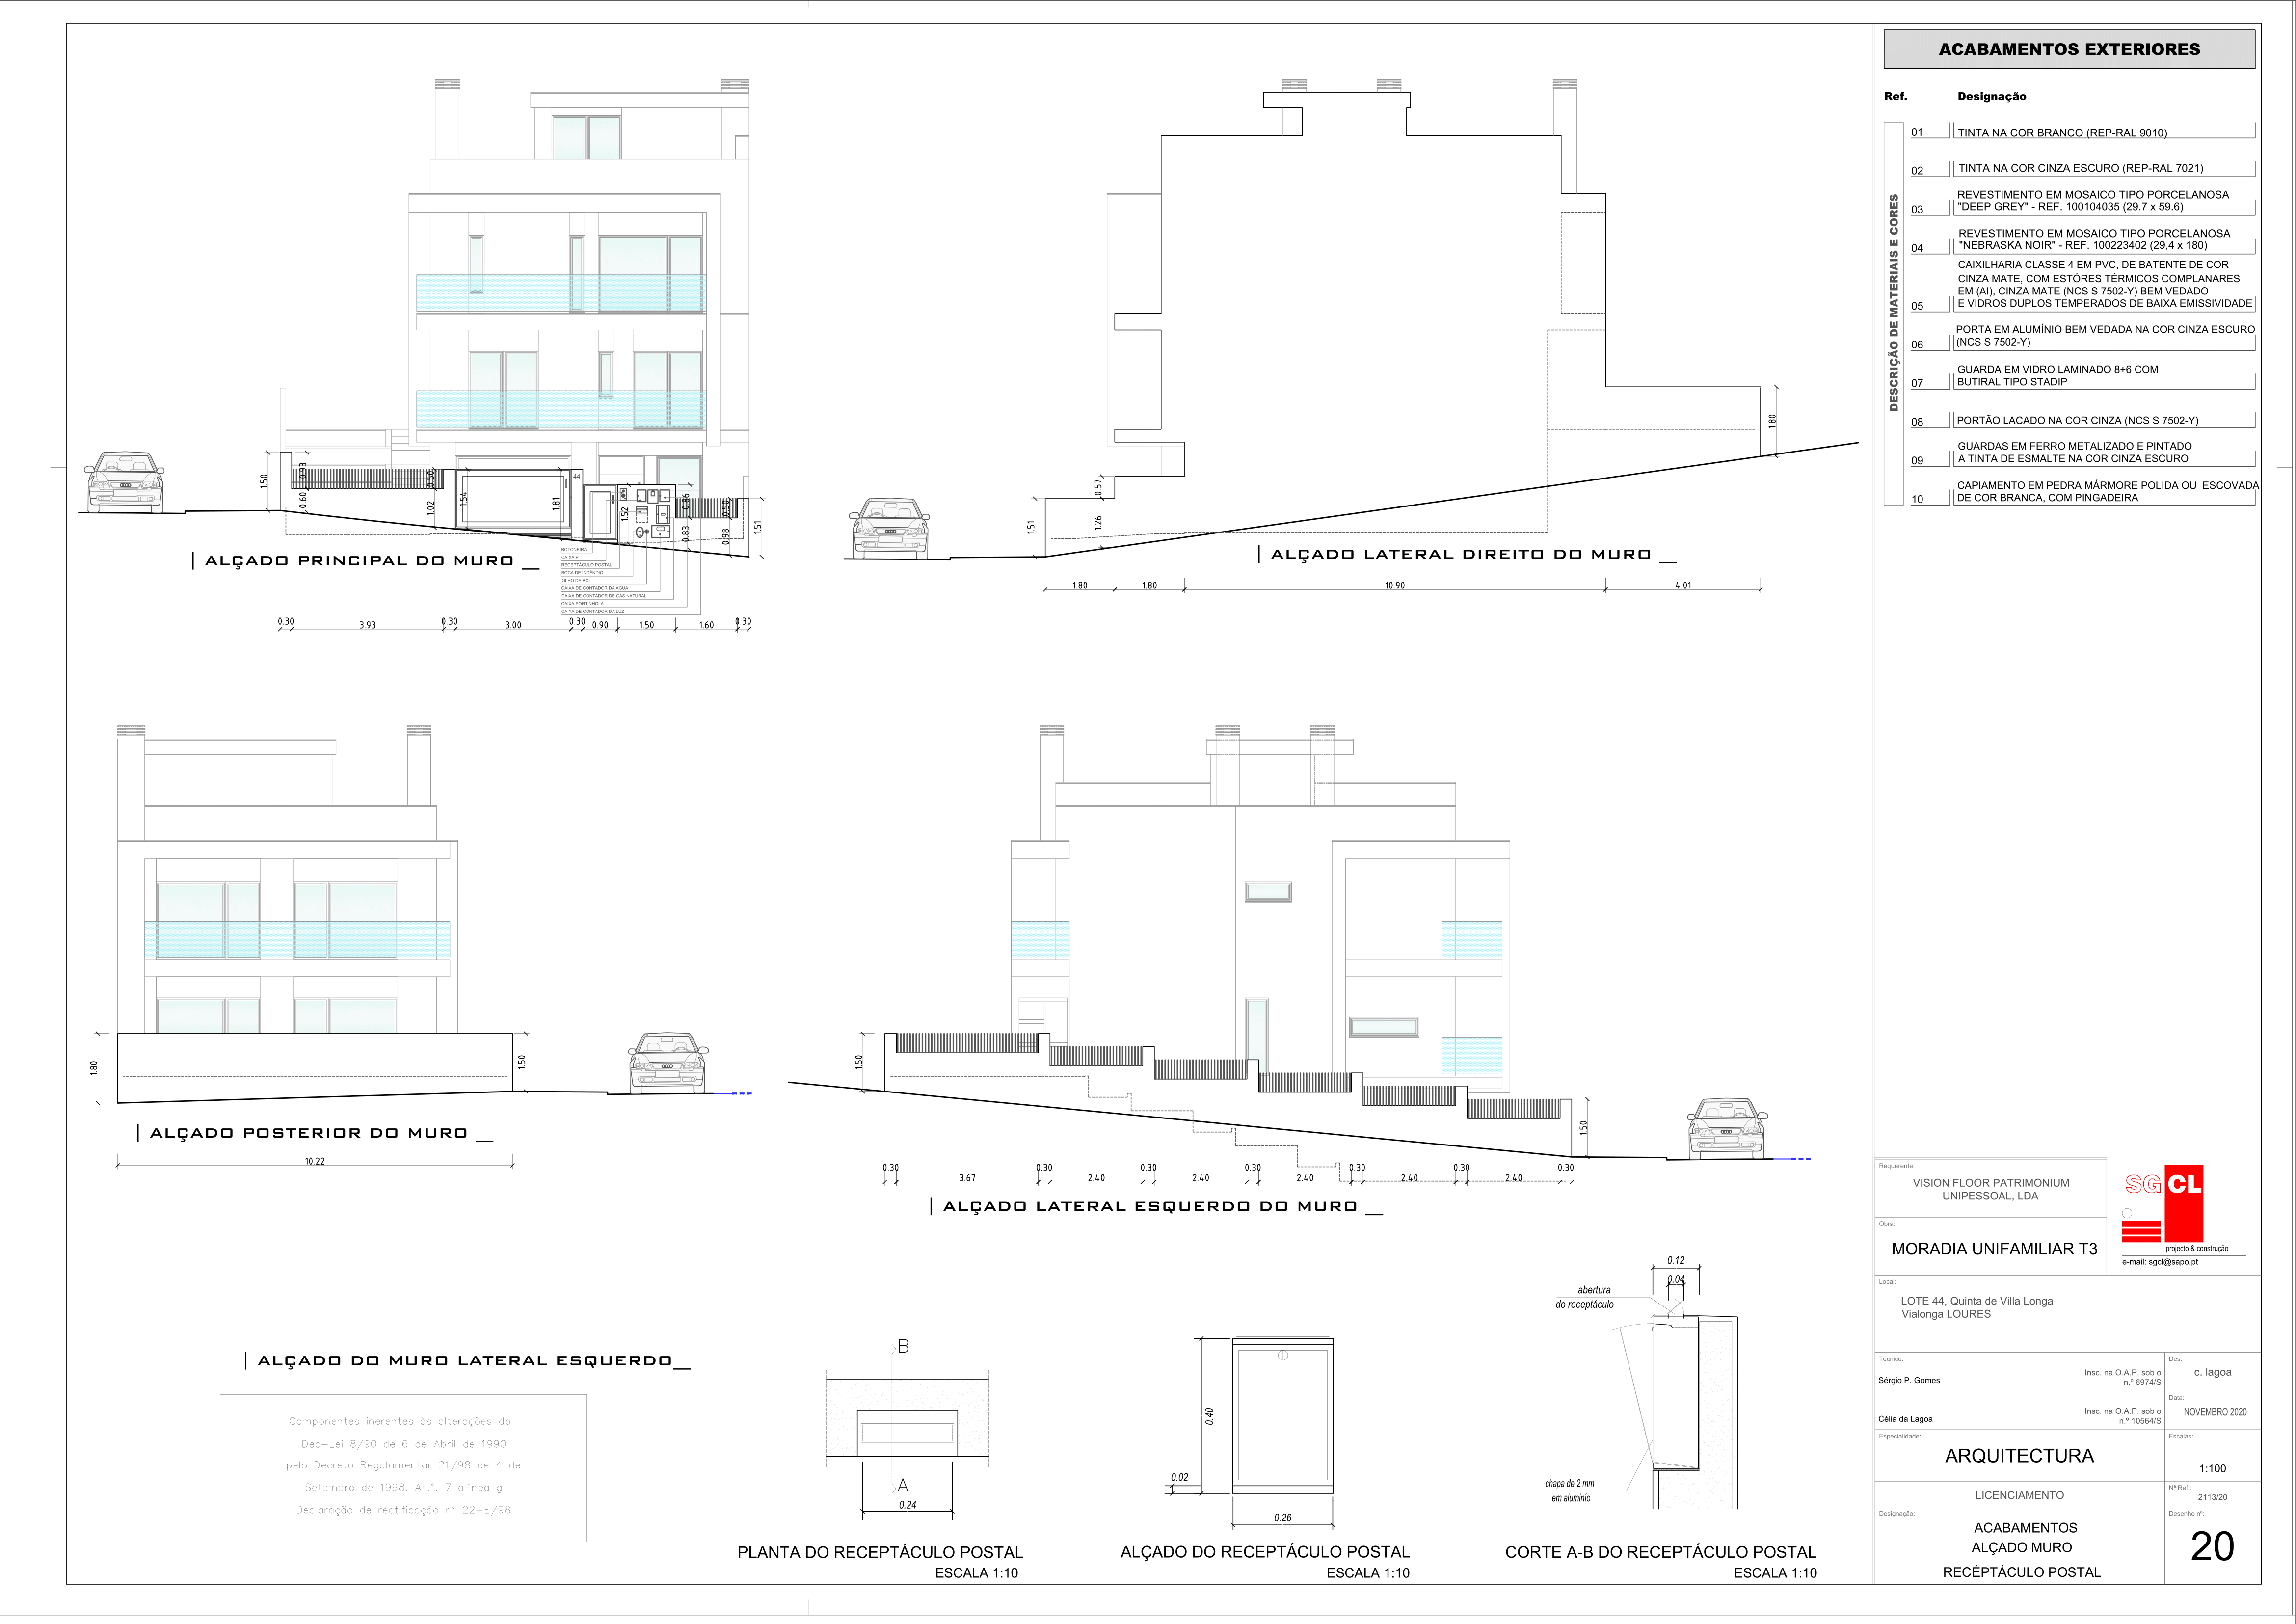Image resolution: width=2296 pixels, height=1624 pixels.
Task: Click 'ACABAMENTOS' in the Designação title block
Action: (x=2025, y=1528)
